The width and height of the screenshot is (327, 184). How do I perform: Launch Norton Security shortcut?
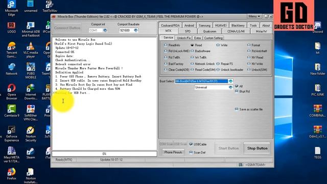click(31, 134)
